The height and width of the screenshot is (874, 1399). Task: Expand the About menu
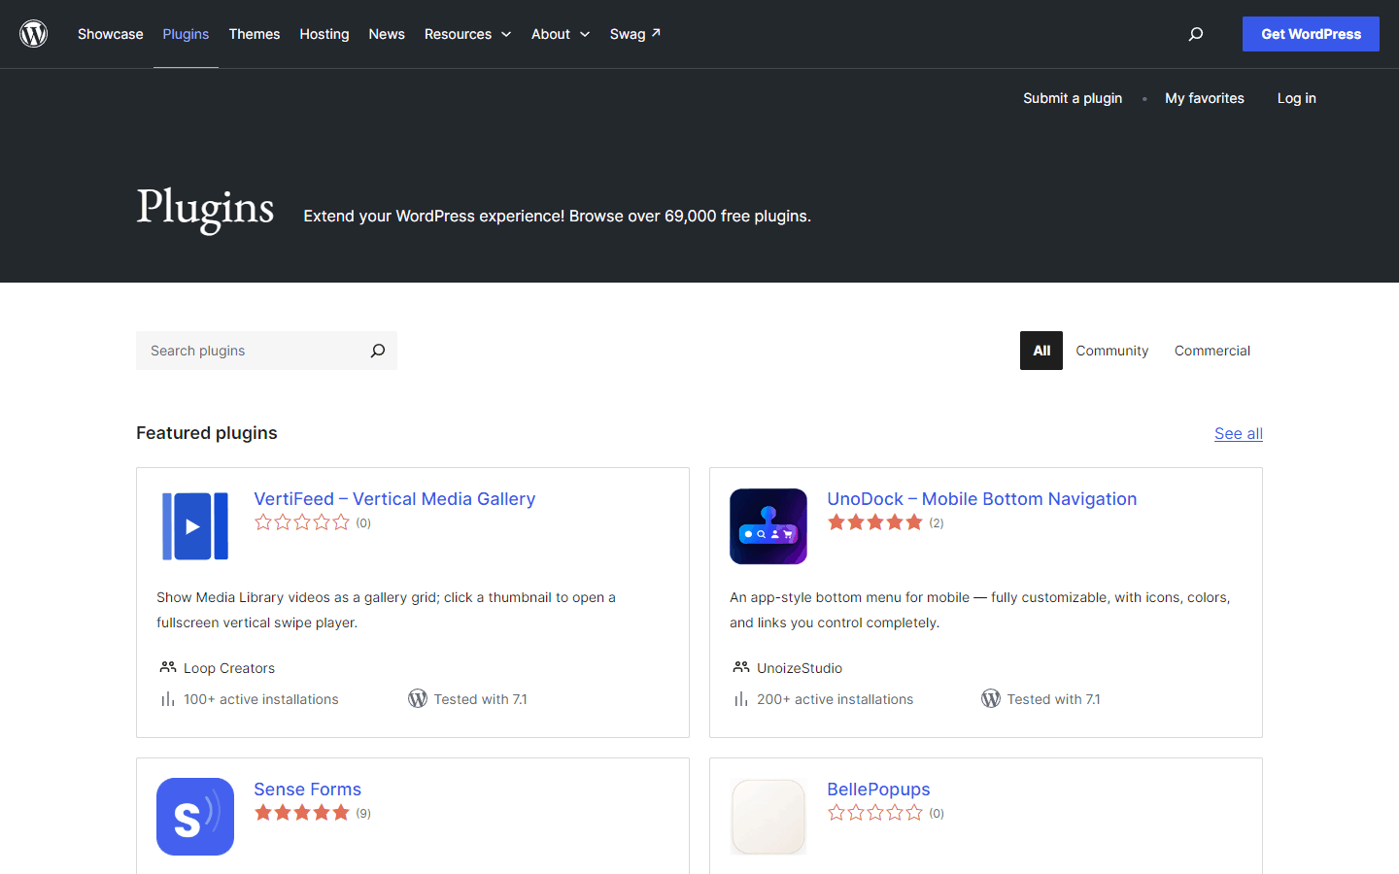pos(561,34)
